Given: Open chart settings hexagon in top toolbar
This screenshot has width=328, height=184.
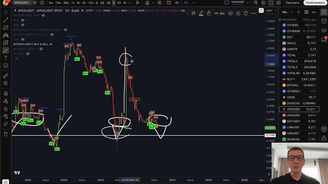Looking at the screenshot, I should click(x=263, y=3).
